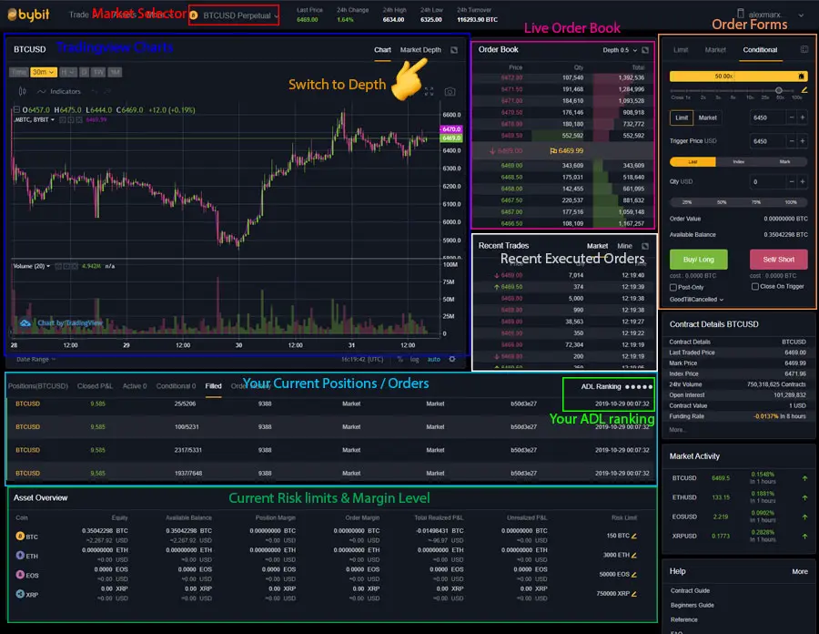Select the Chart tab
819x634 pixels.
pos(382,50)
